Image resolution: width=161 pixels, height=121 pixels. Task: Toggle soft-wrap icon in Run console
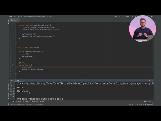coord(14,88)
